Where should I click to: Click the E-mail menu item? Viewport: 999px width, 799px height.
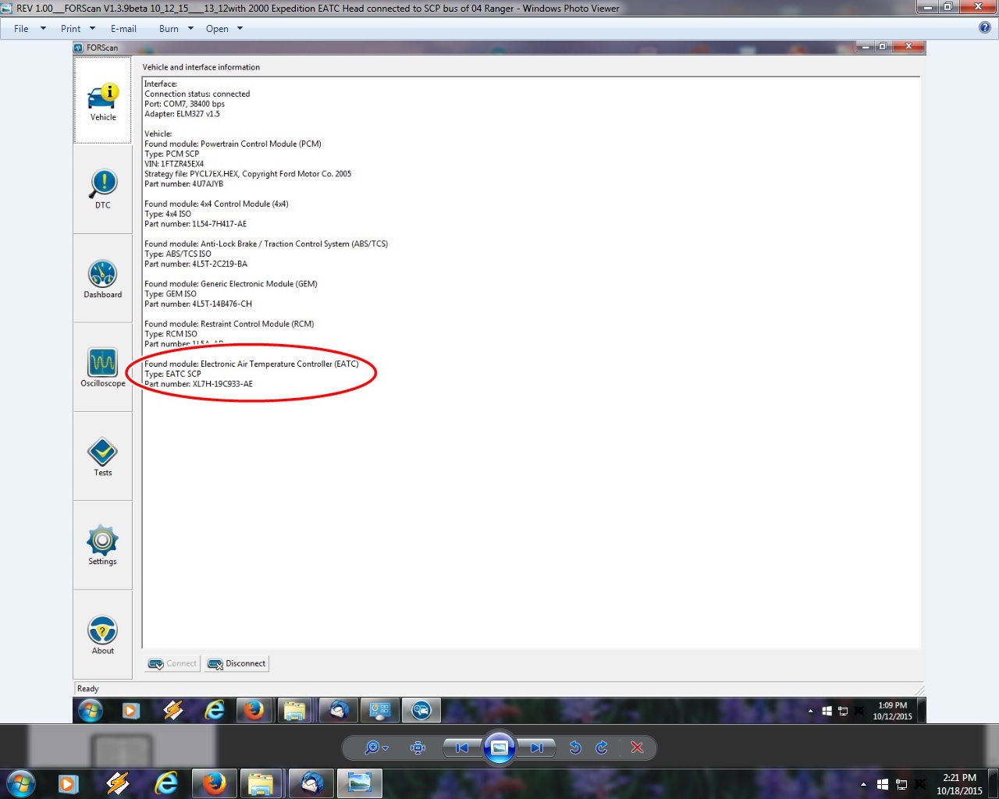(123, 29)
